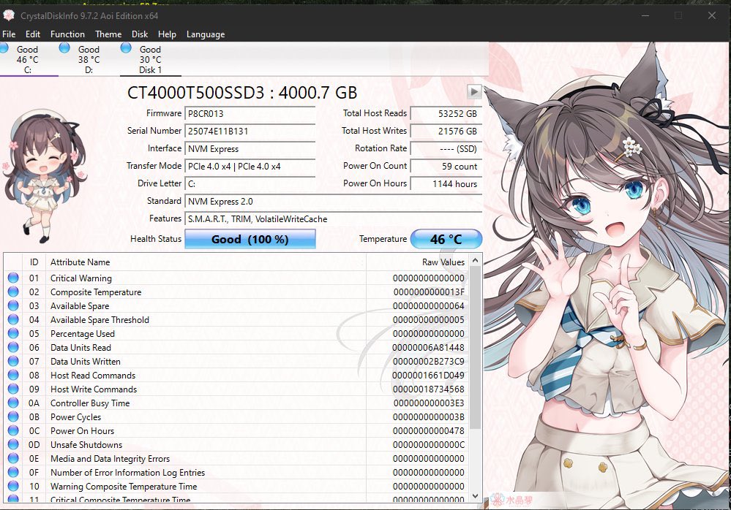This screenshot has width=731, height=510.
Task: Open the Edit menu
Action: pyautogui.click(x=33, y=34)
